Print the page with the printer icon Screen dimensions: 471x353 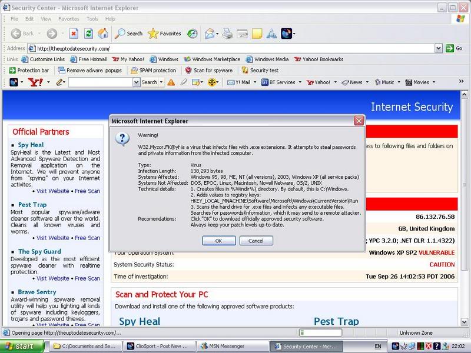(228, 34)
